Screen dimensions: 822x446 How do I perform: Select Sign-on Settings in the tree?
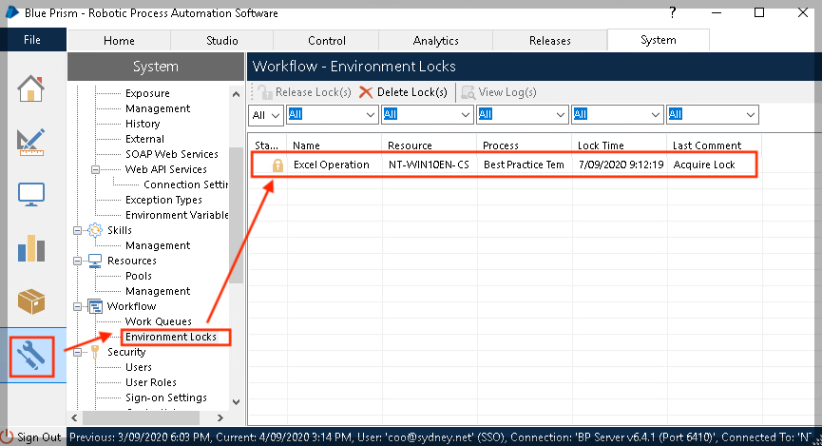[x=166, y=398]
